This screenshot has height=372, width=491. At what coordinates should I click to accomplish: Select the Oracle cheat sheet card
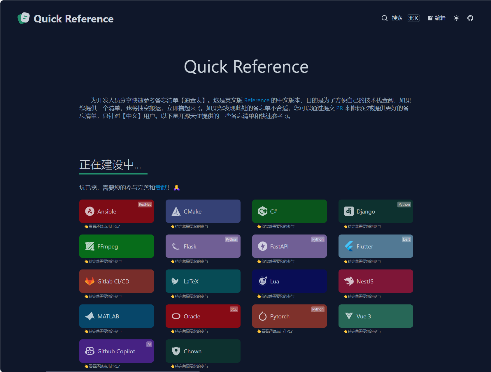203,316
